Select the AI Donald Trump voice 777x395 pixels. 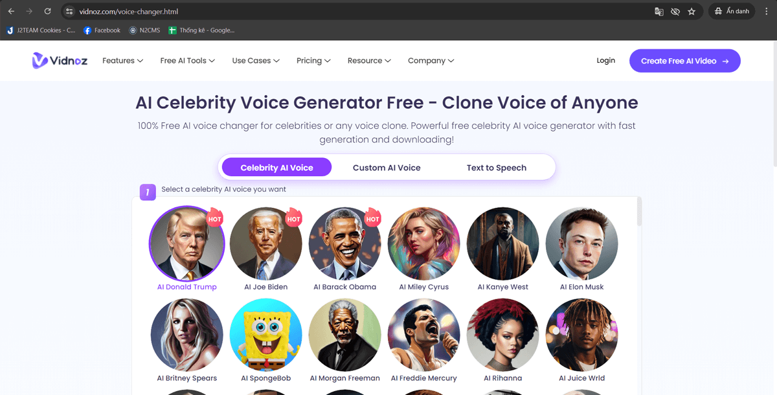(x=186, y=244)
